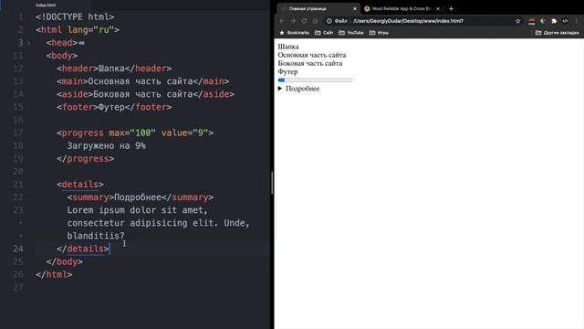The width and height of the screenshot is (584, 329).
Task: Close the Главная страница tab
Action: click(355, 8)
